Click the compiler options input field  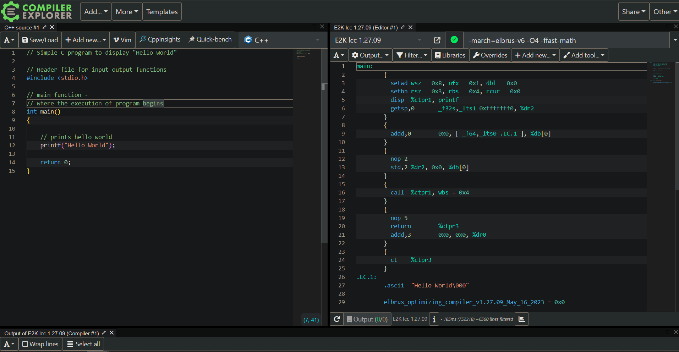point(566,40)
